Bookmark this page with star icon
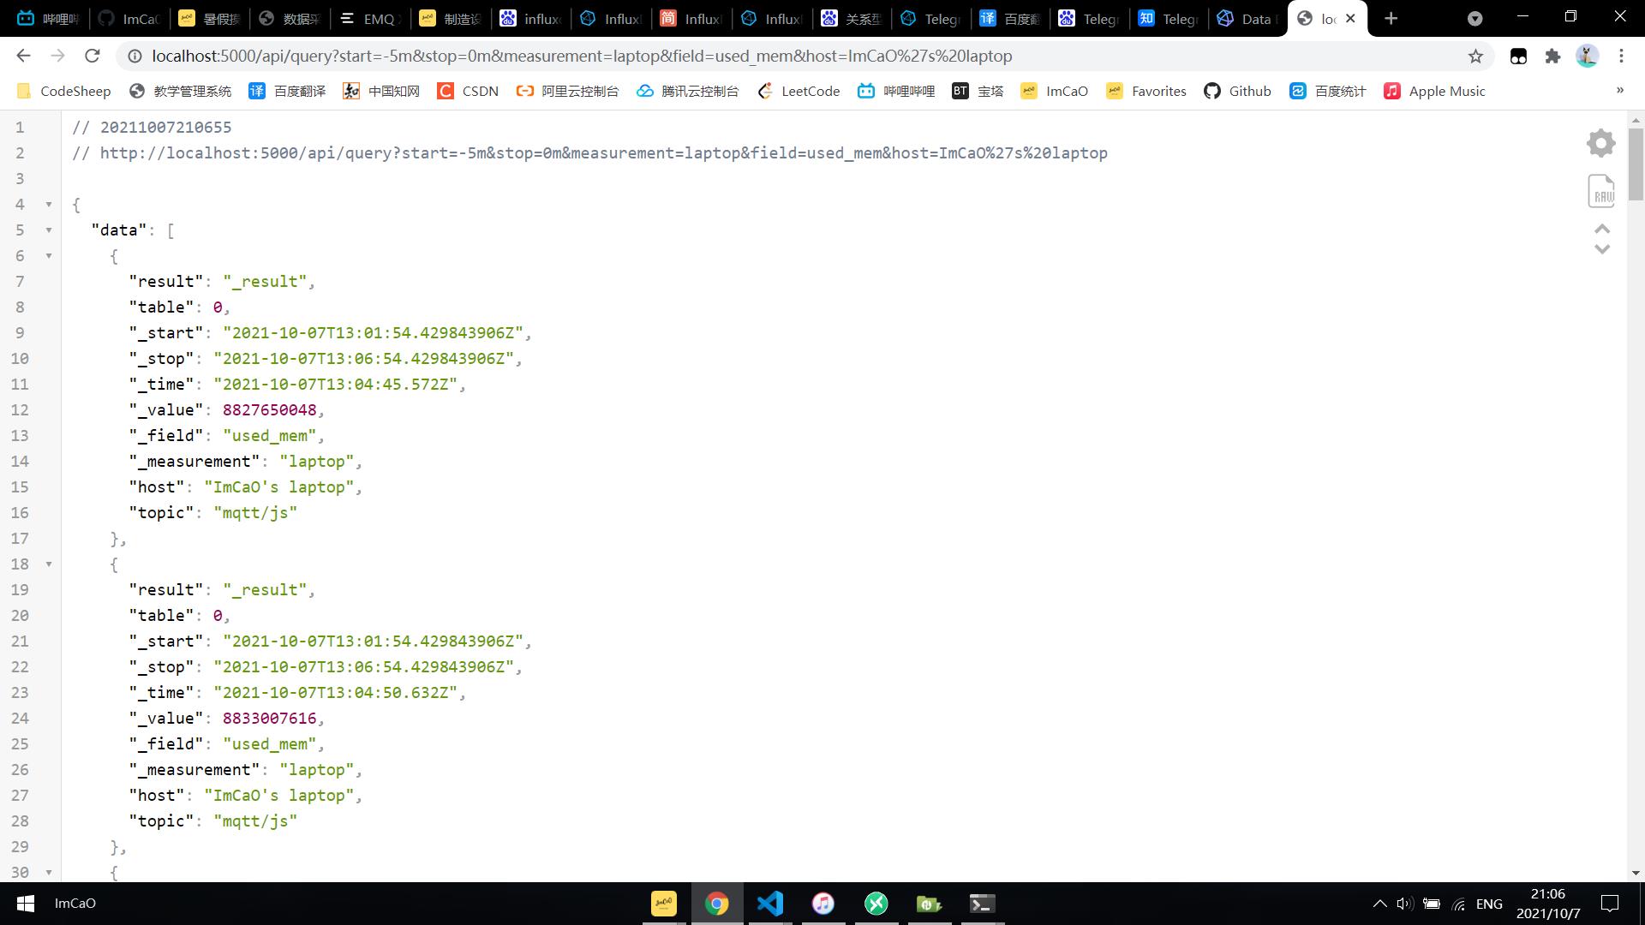The height and width of the screenshot is (925, 1645). [1475, 56]
